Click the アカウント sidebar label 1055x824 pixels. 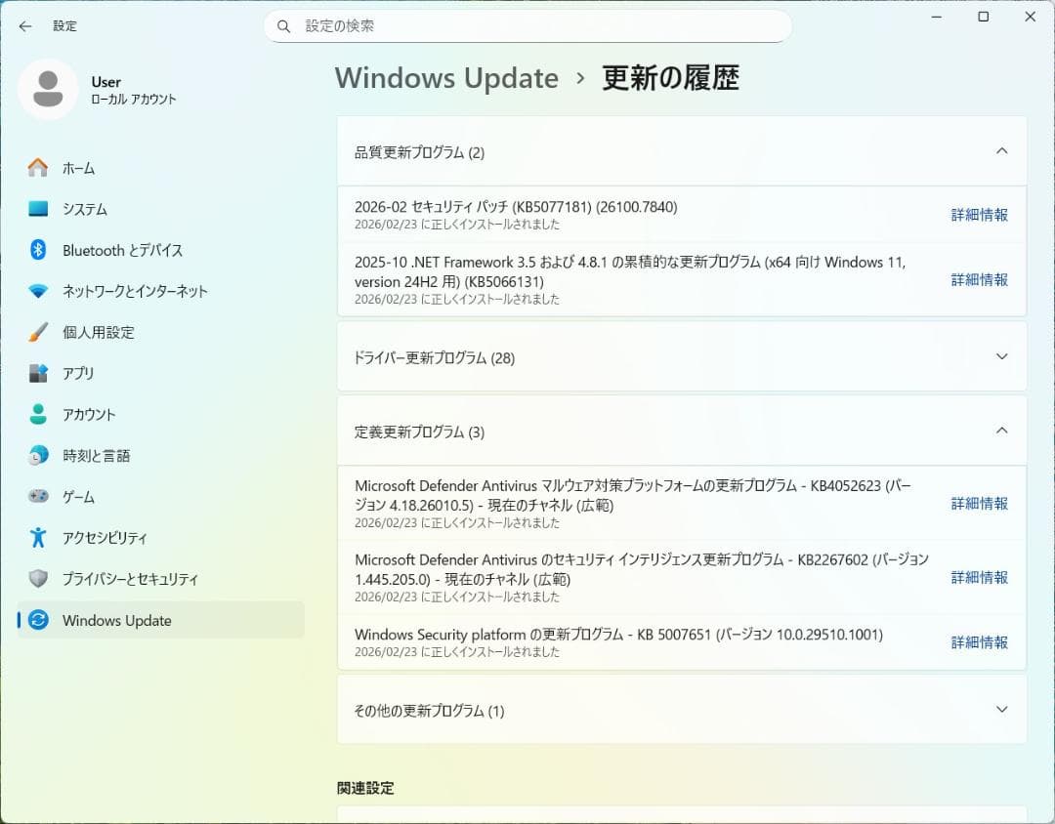click(89, 414)
